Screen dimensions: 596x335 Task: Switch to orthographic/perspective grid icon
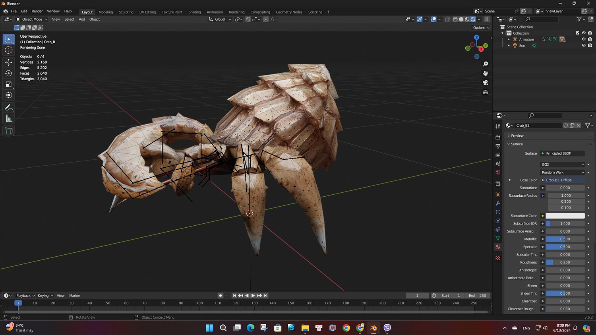[x=485, y=92]
